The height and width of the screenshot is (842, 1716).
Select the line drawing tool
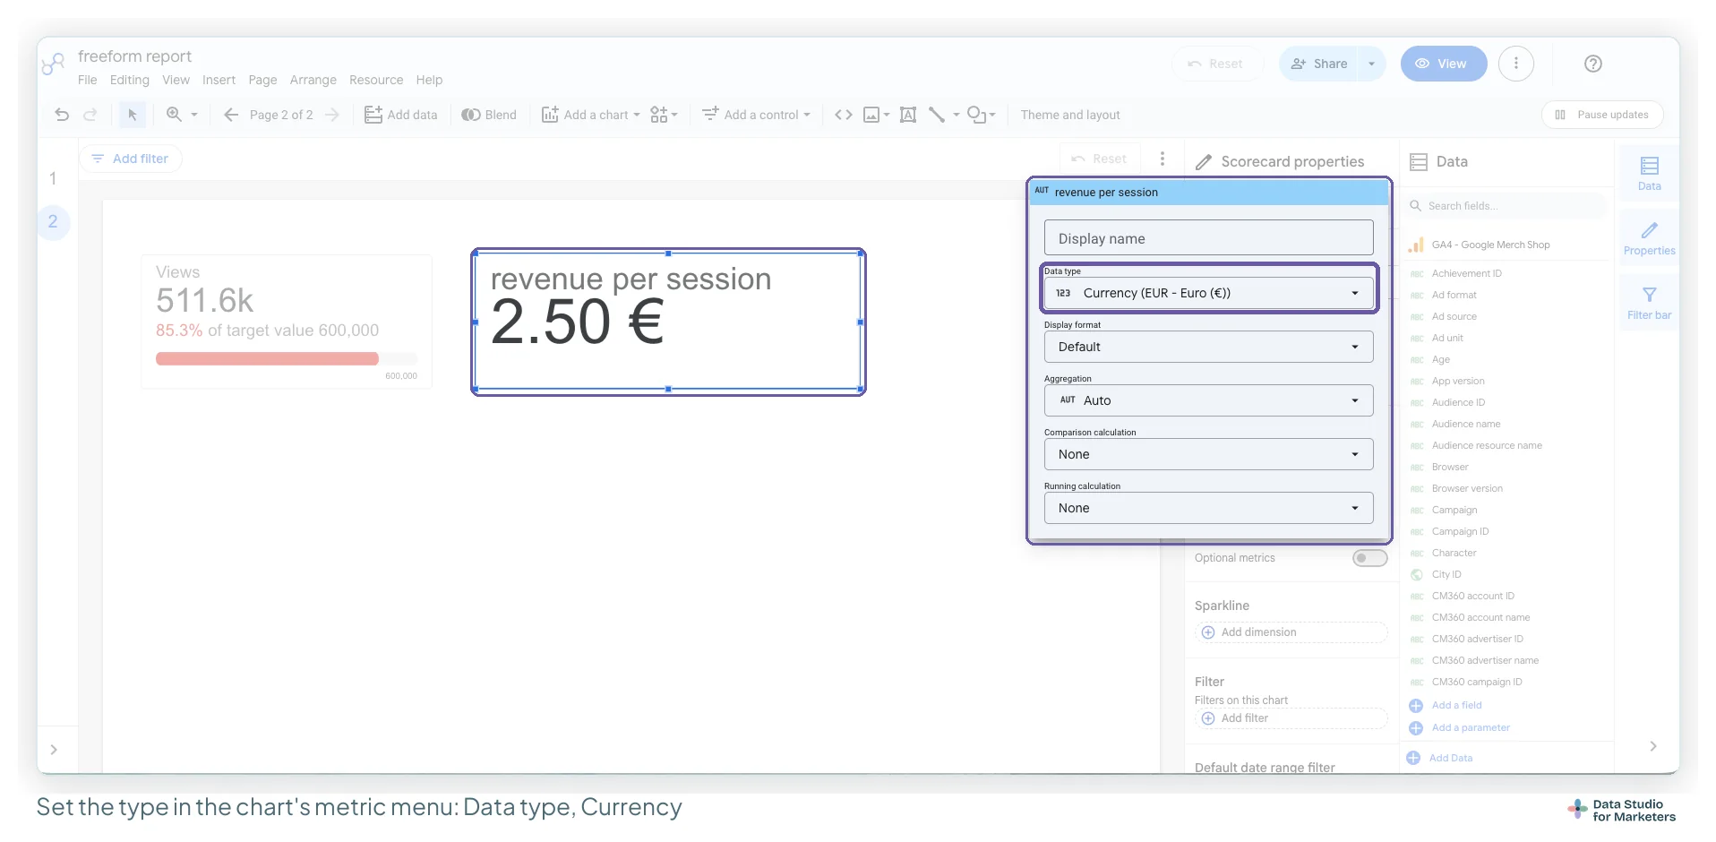[x=937, y=115]
